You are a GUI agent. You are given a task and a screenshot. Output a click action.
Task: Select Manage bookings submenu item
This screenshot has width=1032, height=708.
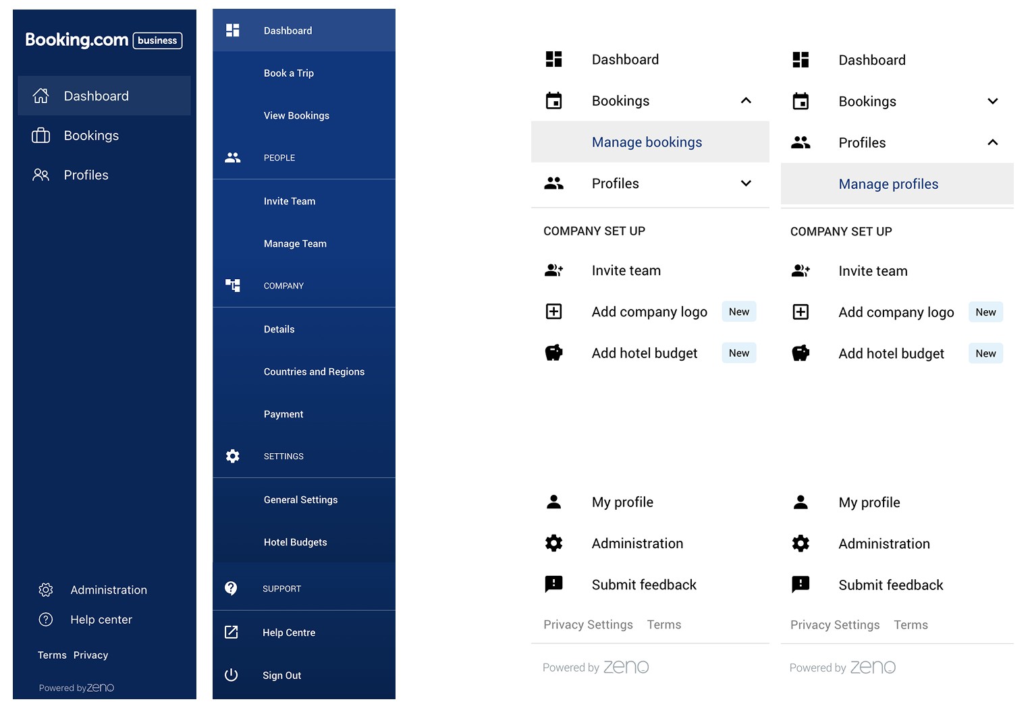point(650,142)
